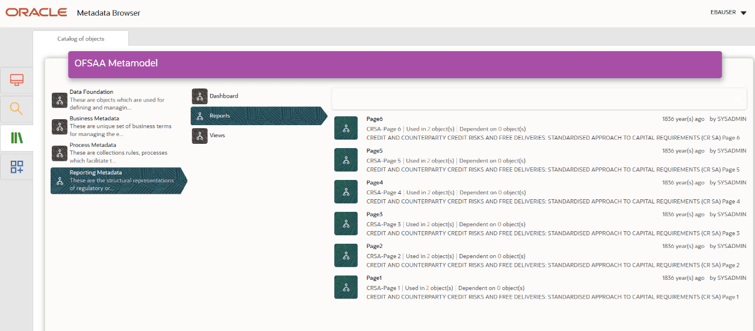Open the Page1 object title
This screenshot has width=755, height=331.
374,278
